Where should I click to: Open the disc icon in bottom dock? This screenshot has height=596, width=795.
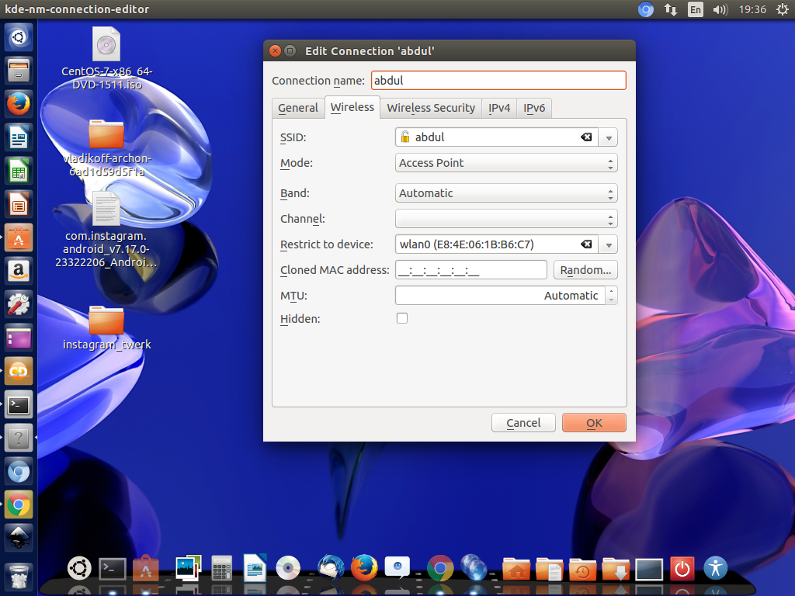pos(288,568)
